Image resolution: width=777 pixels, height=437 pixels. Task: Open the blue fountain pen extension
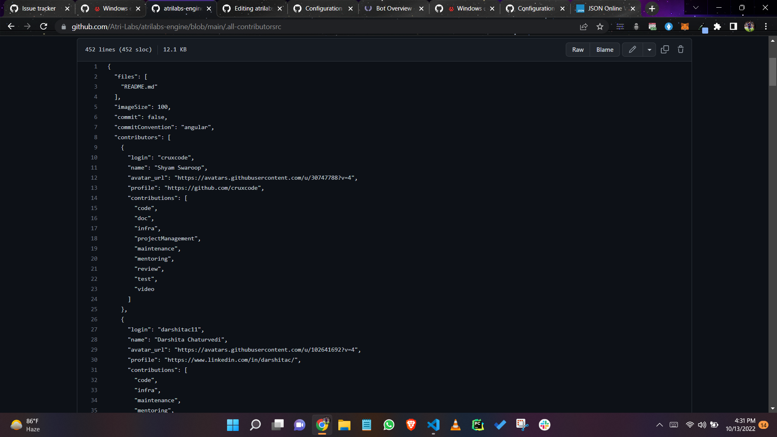pyautogui.click(x=669, y=26)
